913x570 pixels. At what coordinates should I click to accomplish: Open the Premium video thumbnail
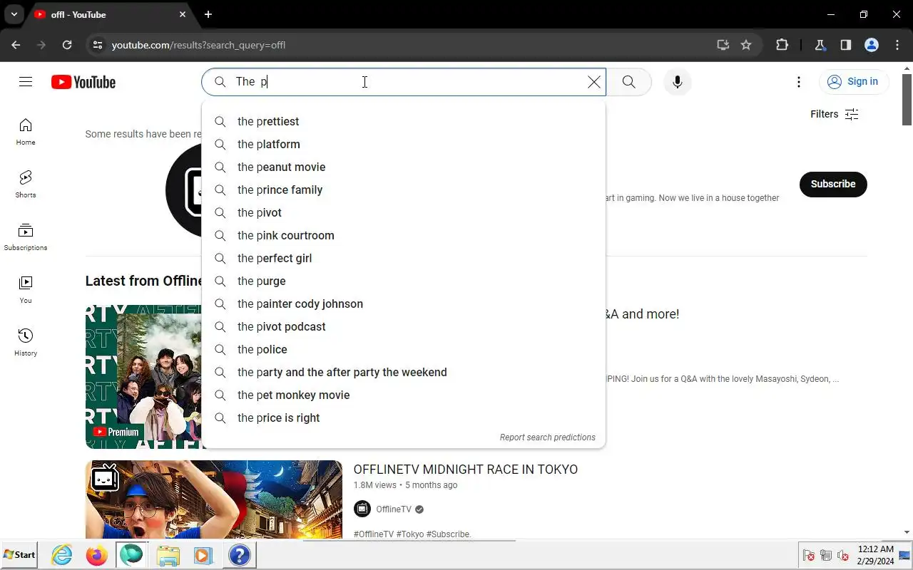point(143,376)
